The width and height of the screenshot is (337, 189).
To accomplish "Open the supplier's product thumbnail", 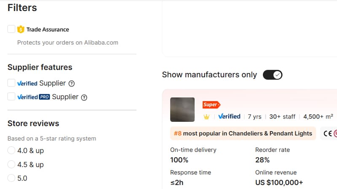I will tap(182, 110).
